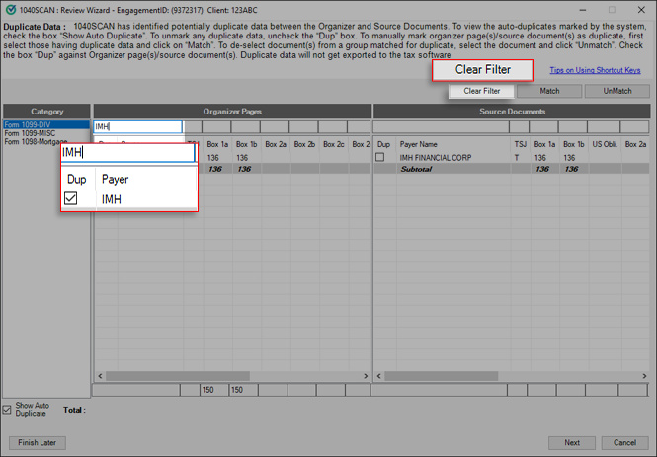The image size is (657, 457).
Task: Click Organizer Pages filter box above Box 2b
Action: coord(303,126)
